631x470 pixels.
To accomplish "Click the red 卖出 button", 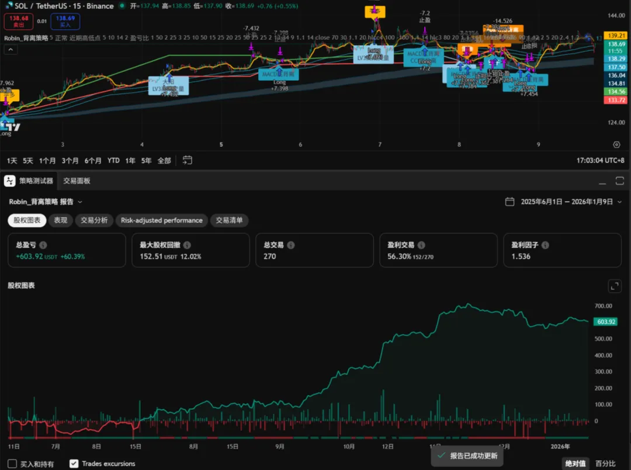I will (x=19, y=22).
